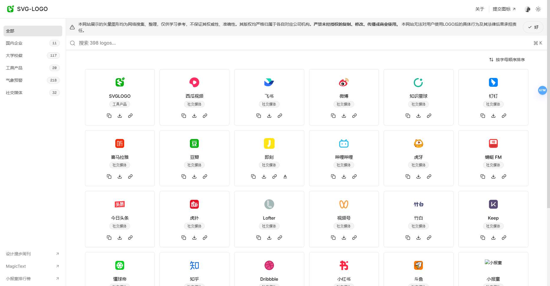Click the Dribbble logo thumbnail

point(269,265)
